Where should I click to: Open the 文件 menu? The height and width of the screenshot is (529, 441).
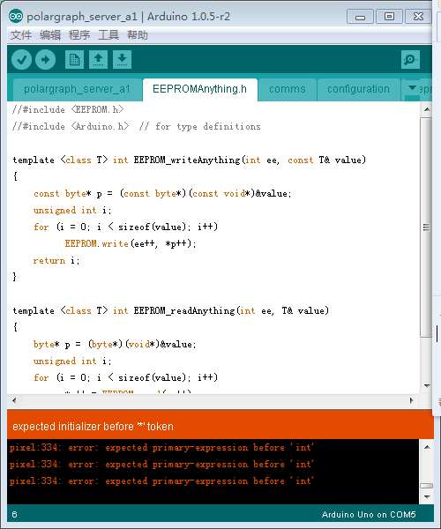point(21,35)
